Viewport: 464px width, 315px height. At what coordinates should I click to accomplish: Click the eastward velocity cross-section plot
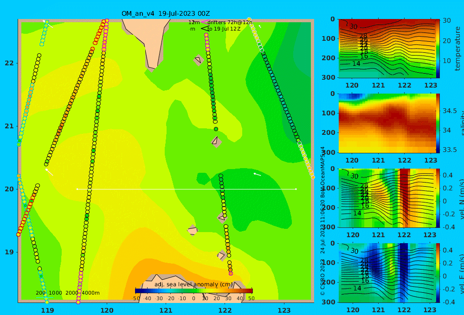[387, 273]
